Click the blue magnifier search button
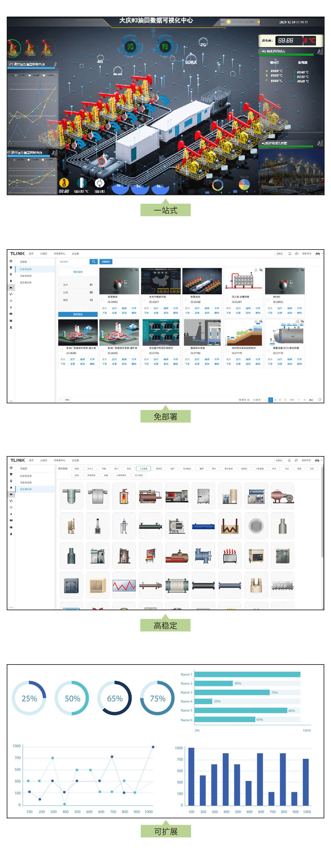The height and width of the screenshot is (849, 331). coord(93,262)
